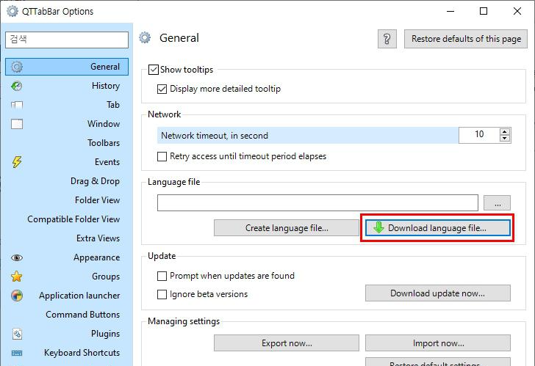
Task: Click the language file path field
Action: (317, 203)
